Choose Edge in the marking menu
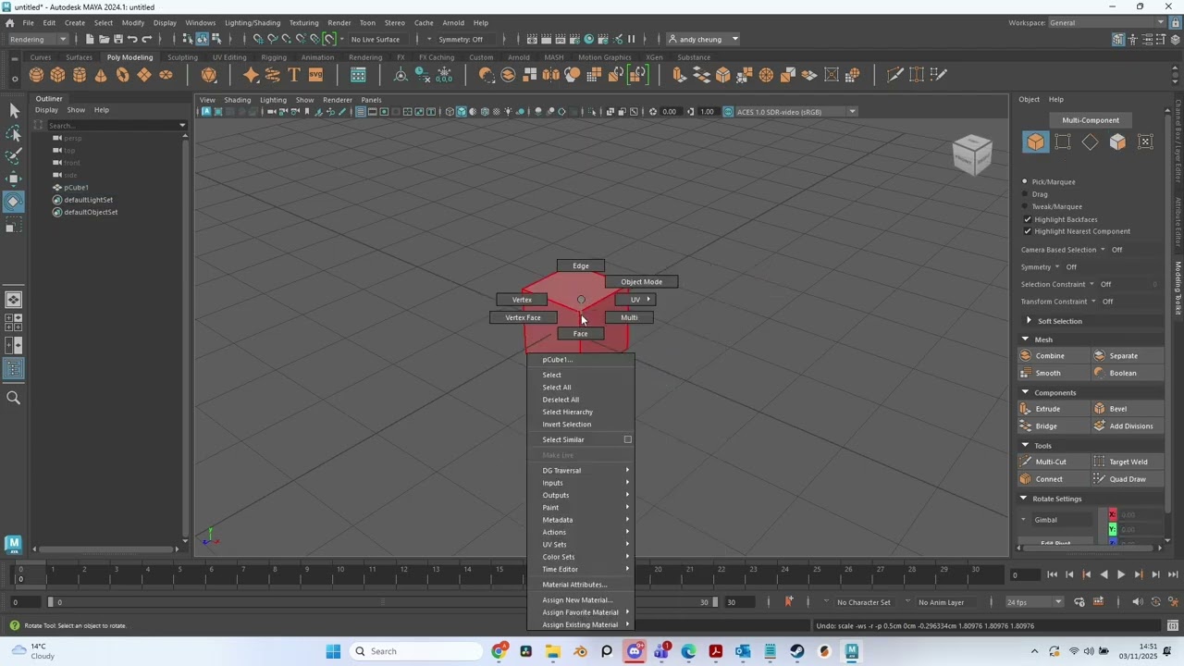Screen dimensions: 1184x666 pos(581,265)
